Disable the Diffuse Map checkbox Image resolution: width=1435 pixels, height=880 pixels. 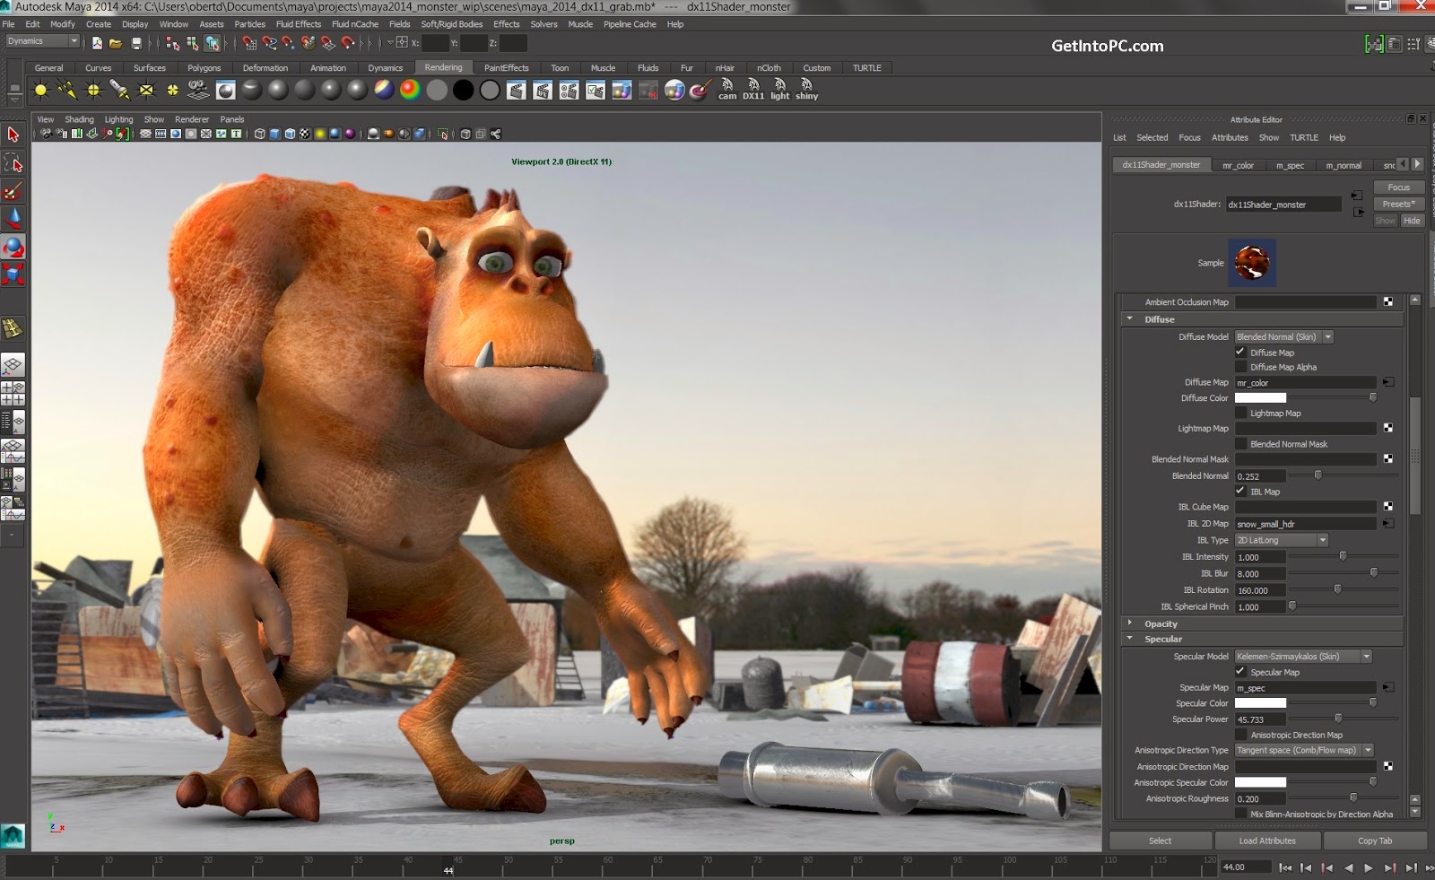point(1240,352)
